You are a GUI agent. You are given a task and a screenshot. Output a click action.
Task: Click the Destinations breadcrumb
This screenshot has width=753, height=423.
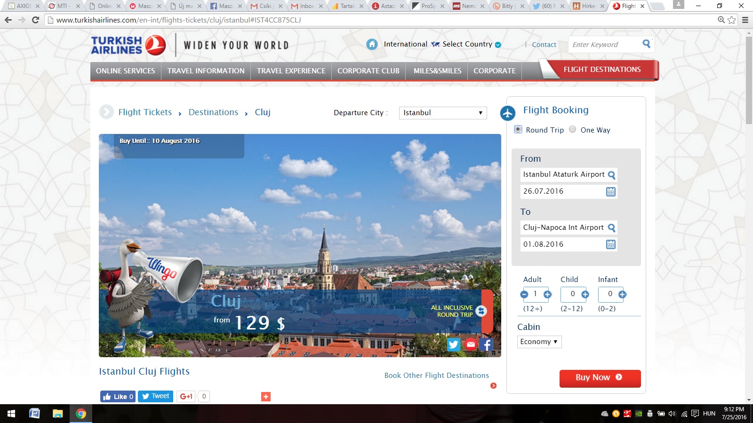(x=213, y=112)
